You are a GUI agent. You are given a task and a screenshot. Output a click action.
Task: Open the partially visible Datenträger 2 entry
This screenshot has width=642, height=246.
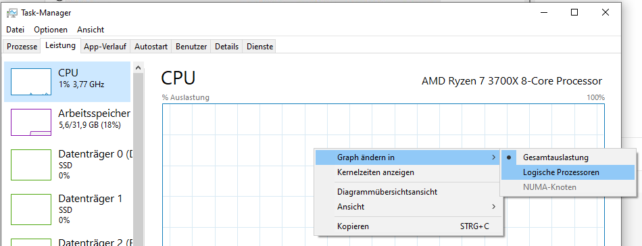tap(68, 240)
